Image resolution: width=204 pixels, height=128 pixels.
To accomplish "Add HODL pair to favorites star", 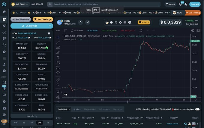I will (x=80, y=22).
